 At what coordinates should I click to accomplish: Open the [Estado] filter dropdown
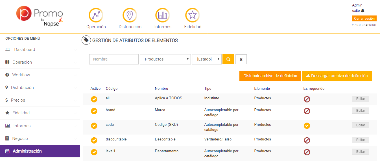[207, 59]
